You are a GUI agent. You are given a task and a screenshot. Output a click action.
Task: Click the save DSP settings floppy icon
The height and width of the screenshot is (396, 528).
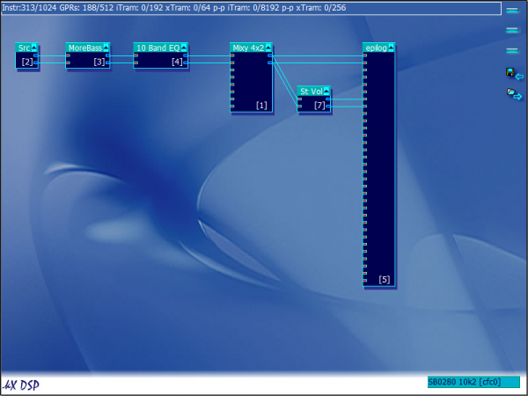click(x=510, y=74)
